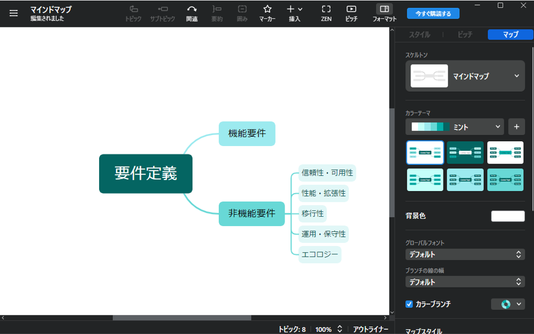Image resolution: width=534 pixels, height=334 pixels.
Task: Toggle the カラーブランチ checkbox
Action: click(409, 304)
